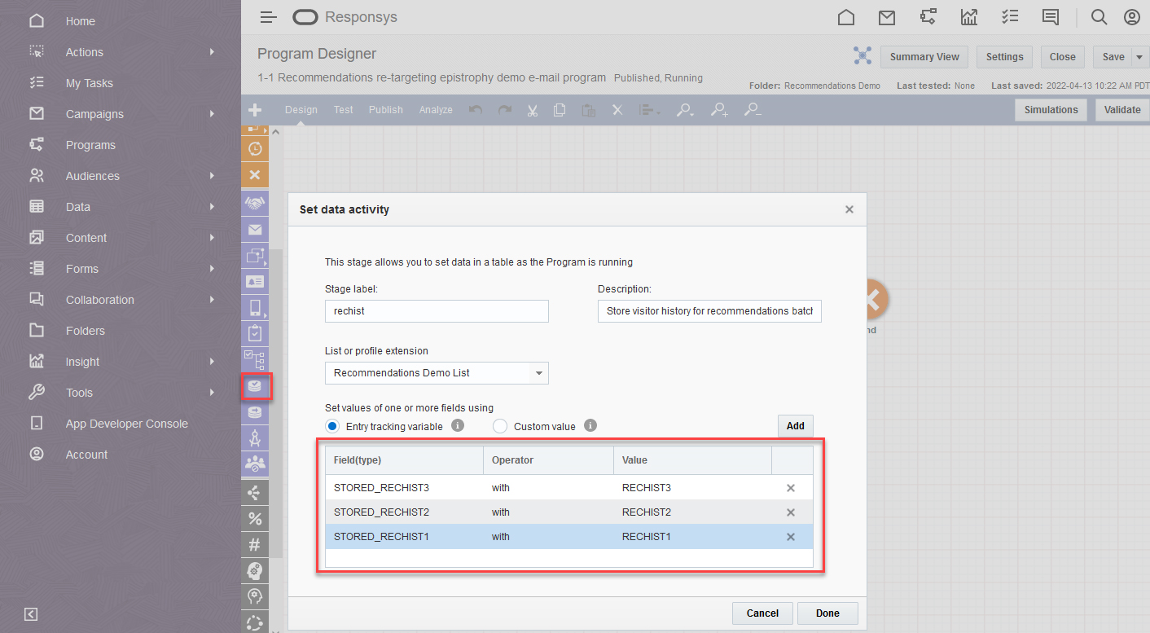The image size is (1150, 633).
Task: Close the Set data activity dialog
Action: tap(849, 209)
